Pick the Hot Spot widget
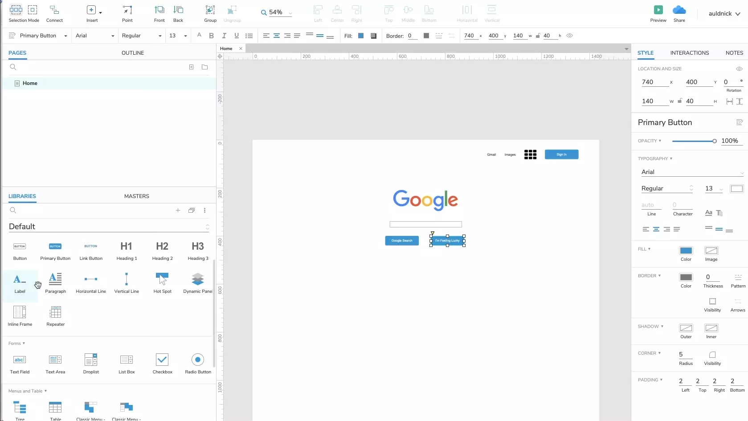The width and height of the screenshot is (748, 421). pyautogui.click(x=162, y=283)
